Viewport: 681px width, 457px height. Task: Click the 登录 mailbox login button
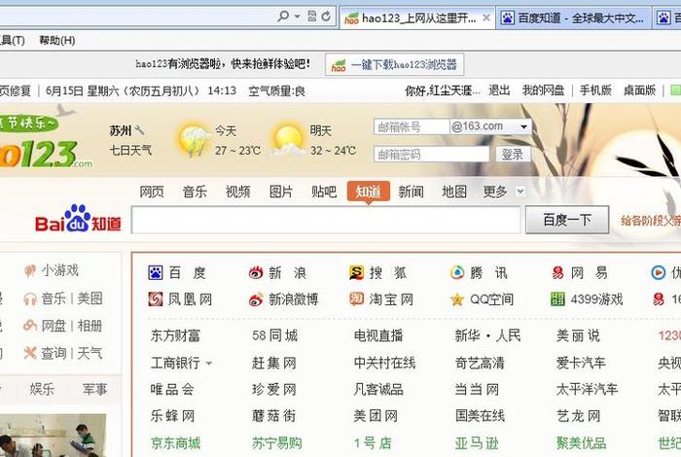pos(513,154)
